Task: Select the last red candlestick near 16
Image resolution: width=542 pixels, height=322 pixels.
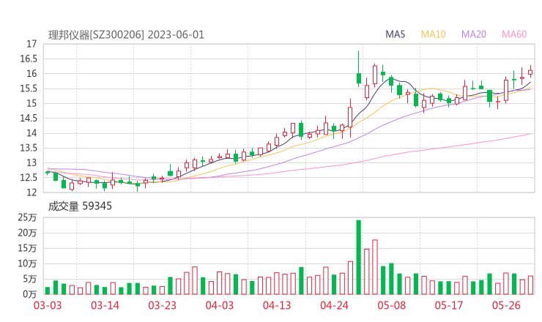Action: point(530,71)
